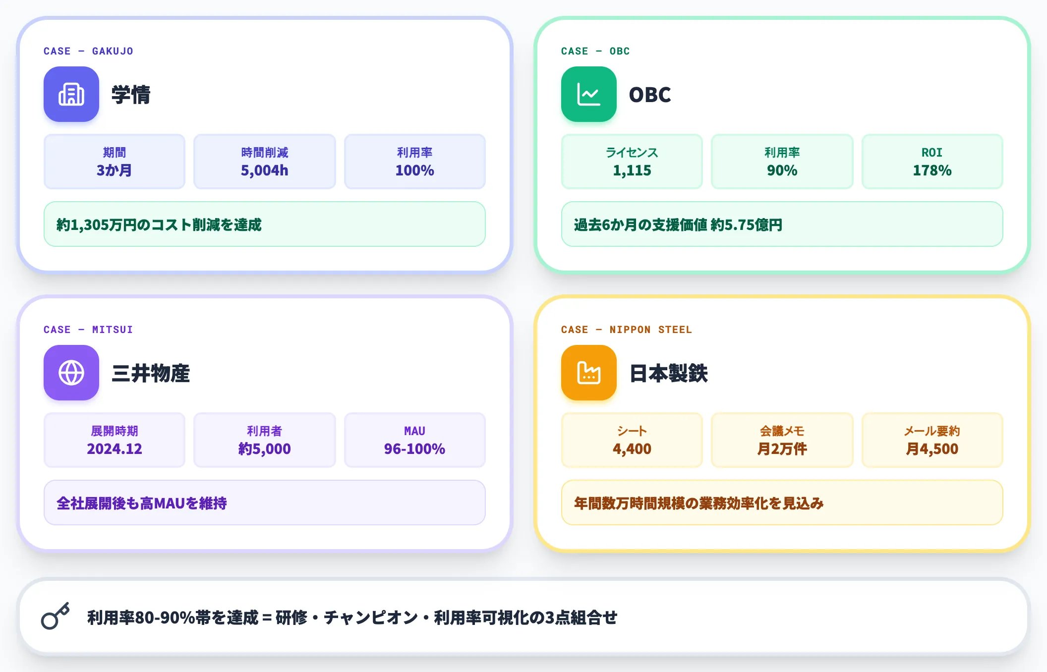Screen dimensions: 1047x672
Task: Click the CASE – GAKUJO label
Action: click(88, 51)
